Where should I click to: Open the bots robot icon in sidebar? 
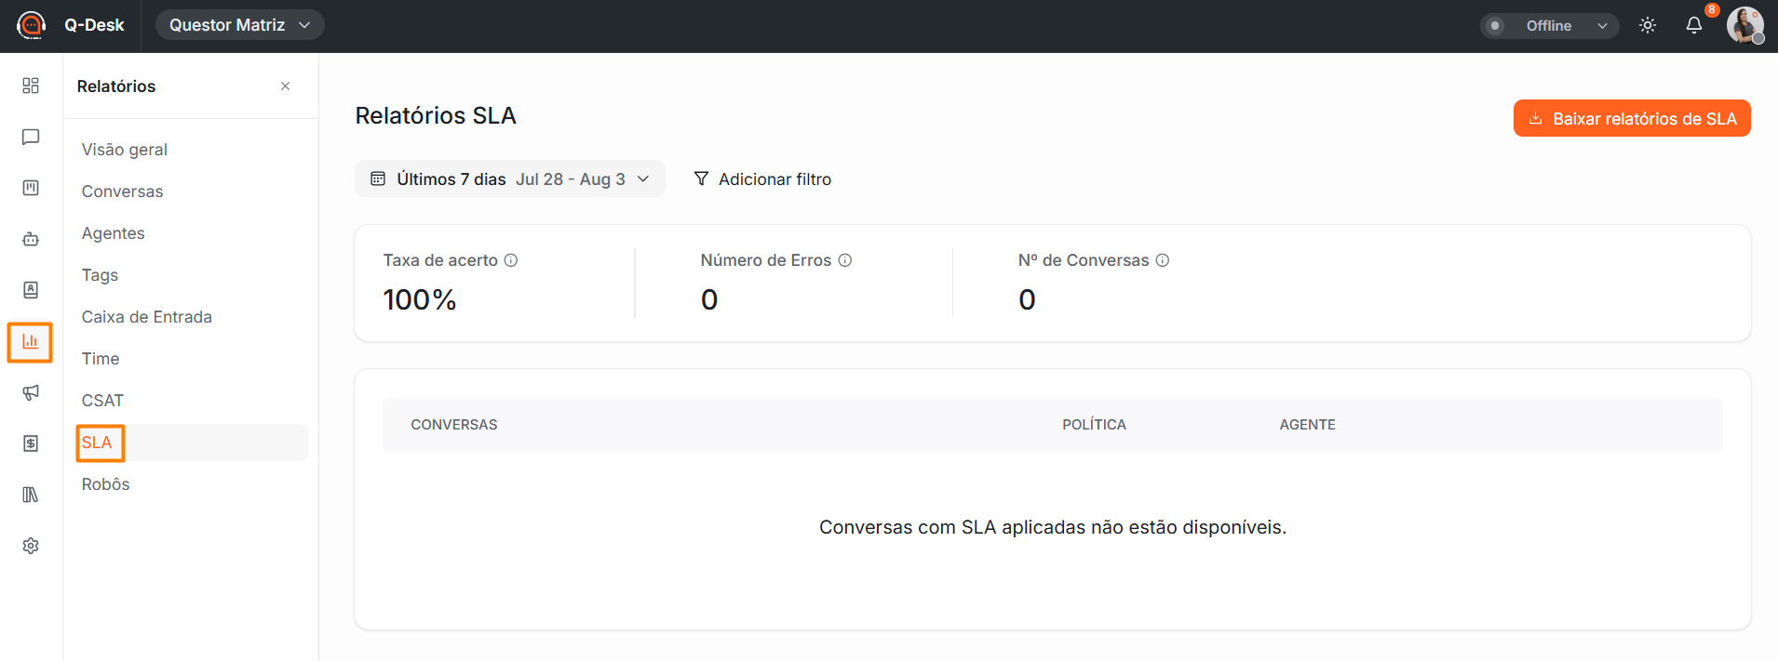[x=31, y=239]
